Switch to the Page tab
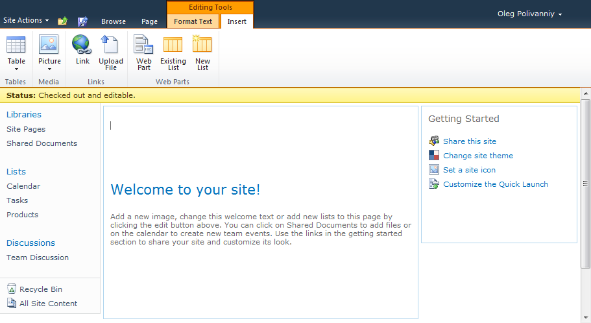Viewport: 591px width, 323px height. tap(149, 21)
